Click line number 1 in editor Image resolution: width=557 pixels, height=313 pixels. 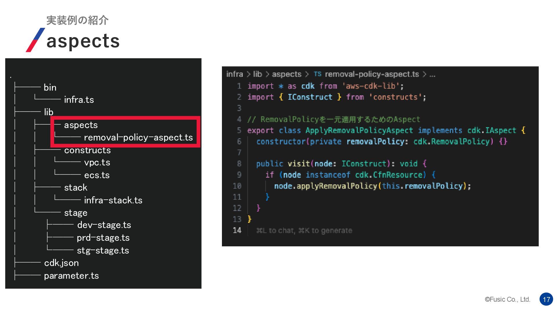pyautogui.click(x=239, y=86)
